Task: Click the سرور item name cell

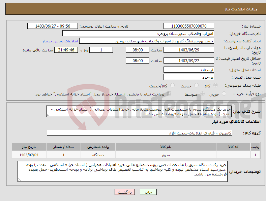Action: (166, 155)
